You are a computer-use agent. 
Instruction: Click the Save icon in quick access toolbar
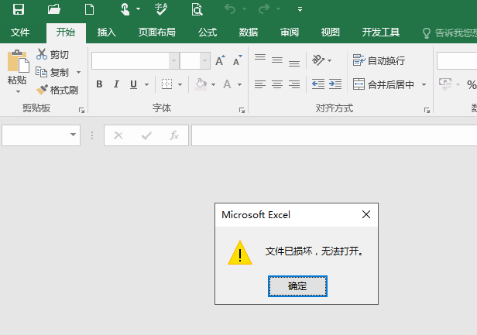(x=19, y=9)
